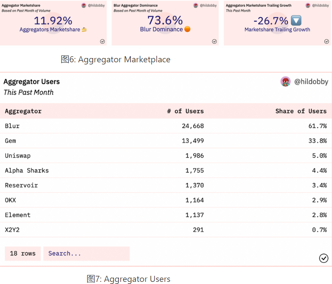The width and height of the screenshot is (332, 284).
Task: Select the Gem row name cell
Action: click(x=10, y=141)
